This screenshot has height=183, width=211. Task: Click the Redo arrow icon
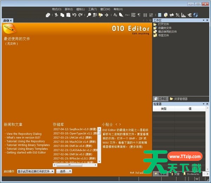tap(81, 15)
